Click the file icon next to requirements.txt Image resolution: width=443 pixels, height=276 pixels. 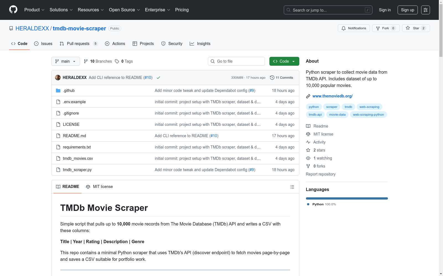58,147
